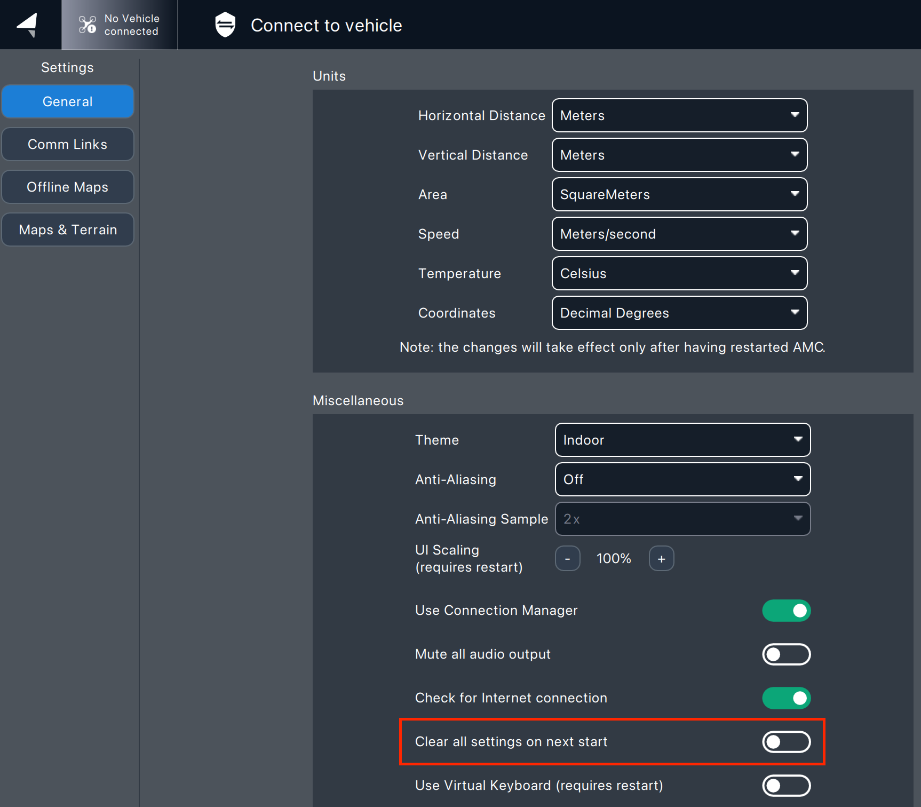Open the Horizontal Distance units dropdown
921x807 pixels.
tap(679, 115)
